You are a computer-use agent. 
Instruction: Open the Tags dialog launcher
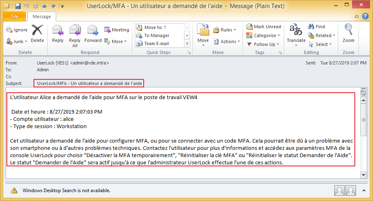pyautogui.click(x=281, y=53)
